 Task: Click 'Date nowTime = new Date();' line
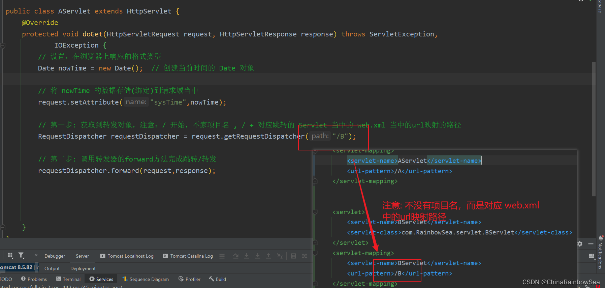91,68
